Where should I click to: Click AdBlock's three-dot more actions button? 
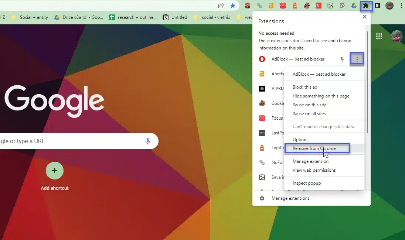tap(357, 59)
